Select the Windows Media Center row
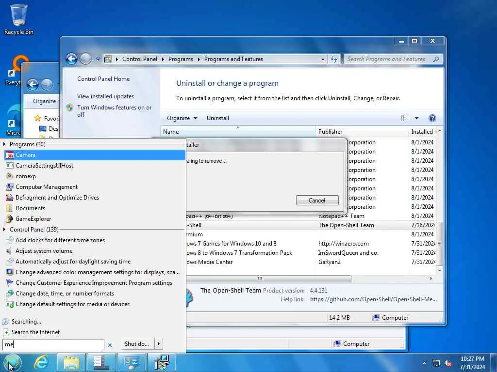 coord(311,262)
